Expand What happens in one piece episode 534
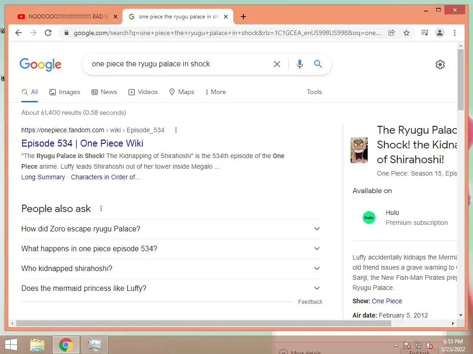 [172, 248]
